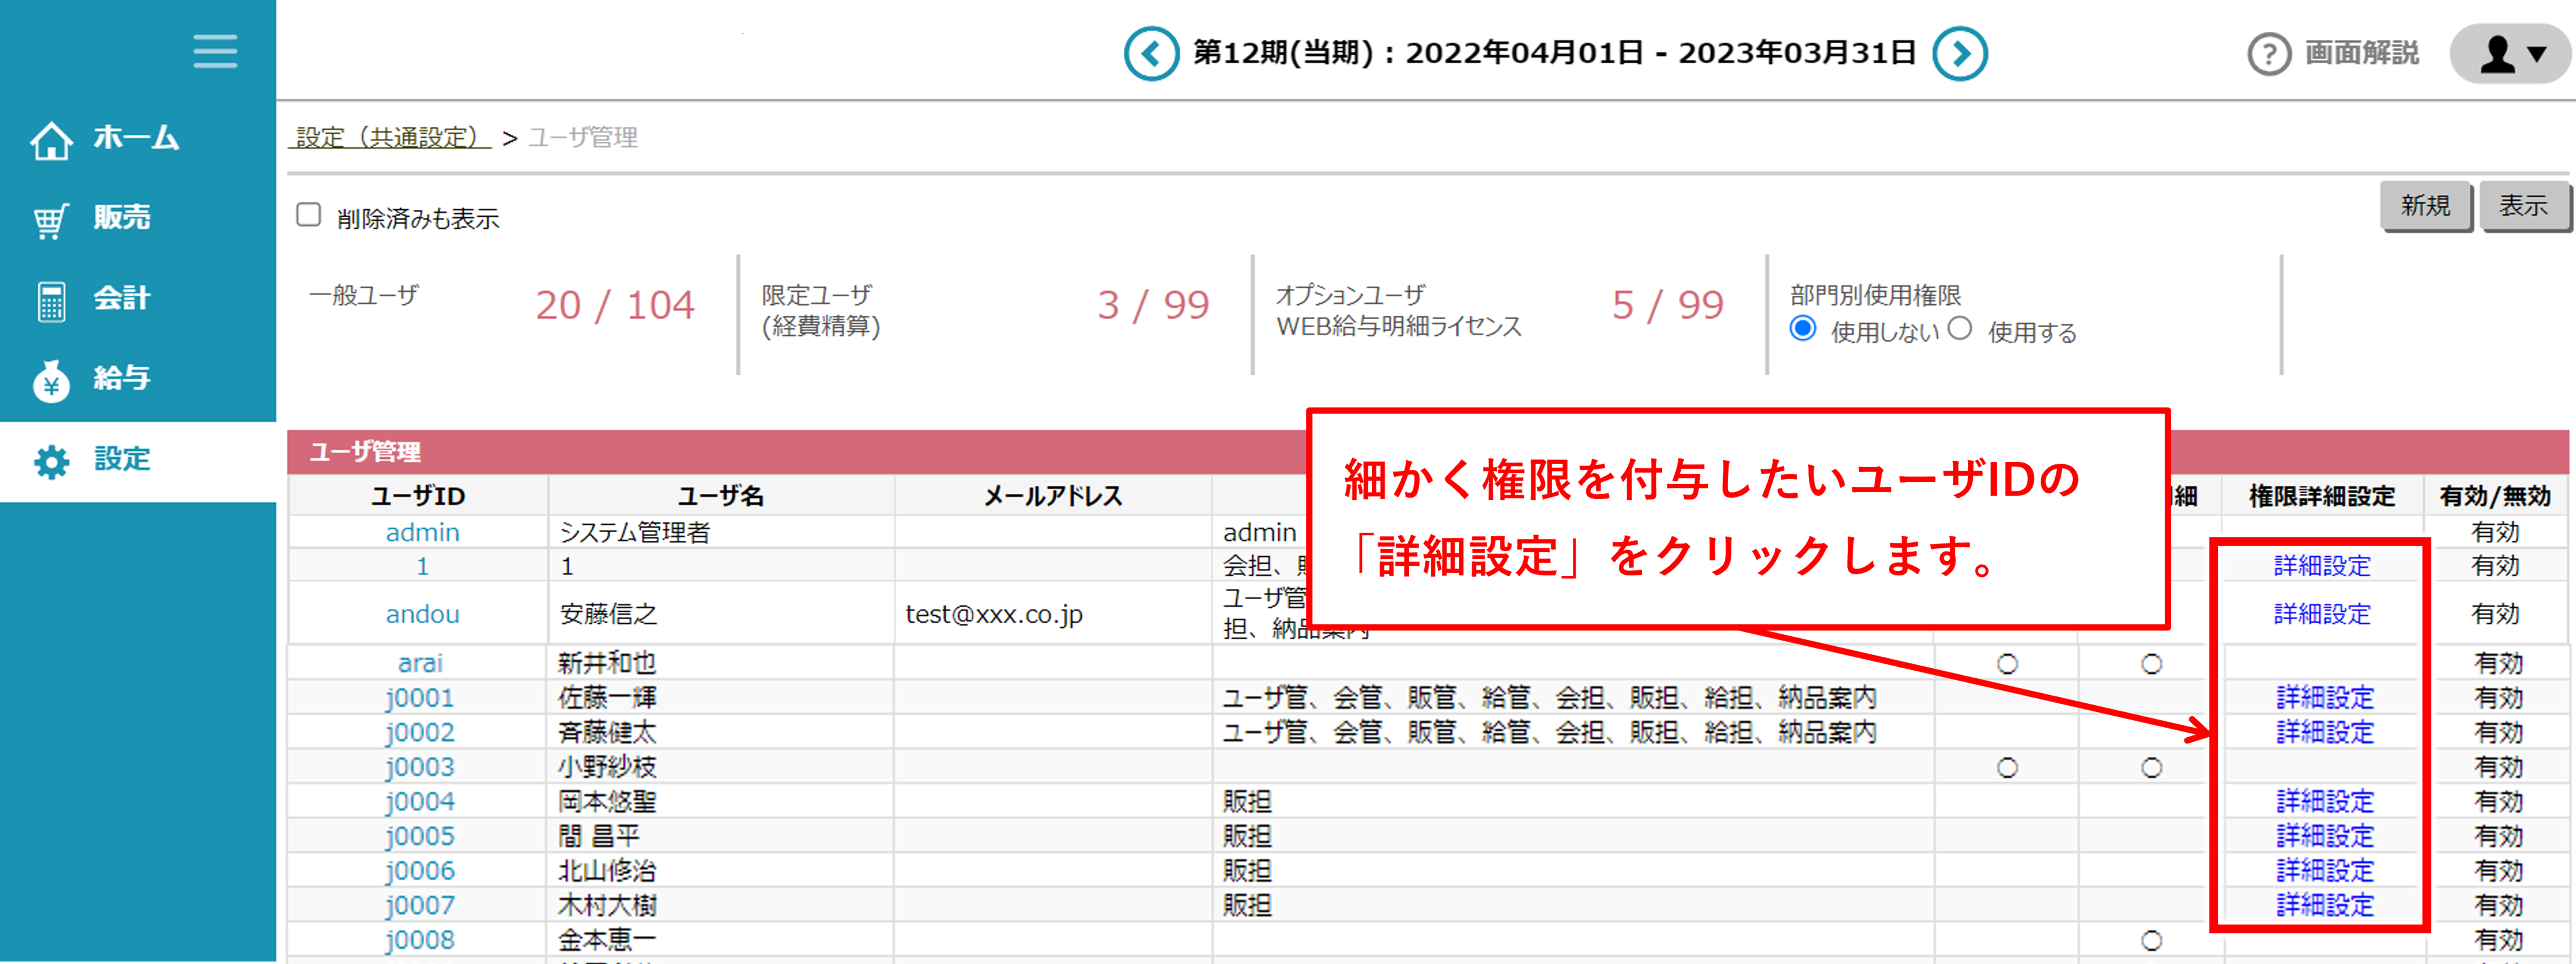
Task: Click the 表示 button
Action: click(2523, 206)
